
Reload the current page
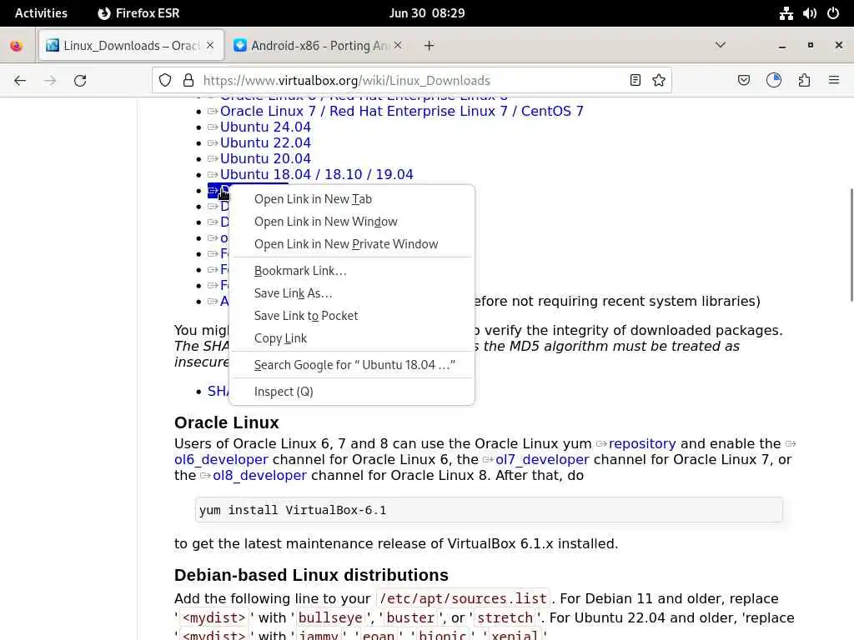pos(80,81)
